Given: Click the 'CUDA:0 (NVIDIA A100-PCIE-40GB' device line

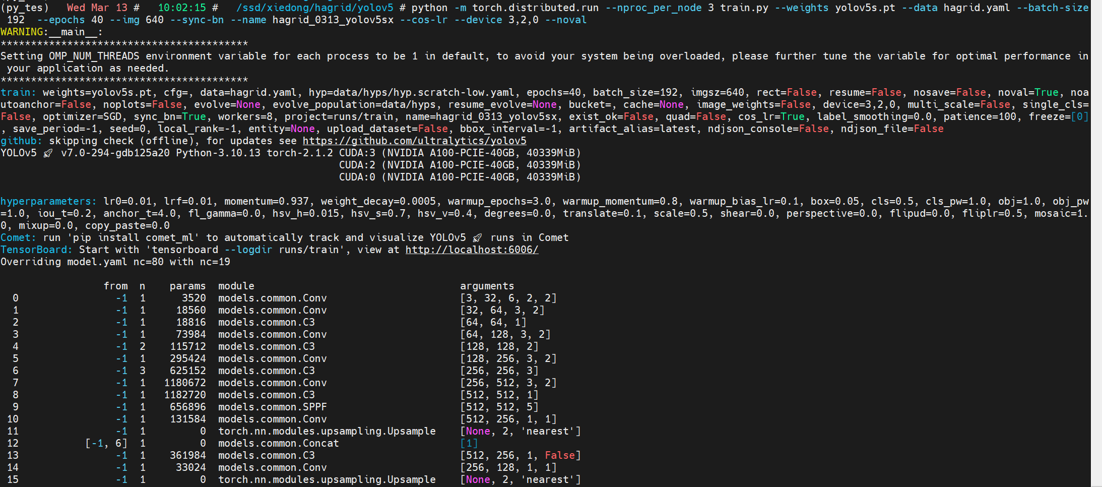Looking at the screenshot, I should coord(460,177).
